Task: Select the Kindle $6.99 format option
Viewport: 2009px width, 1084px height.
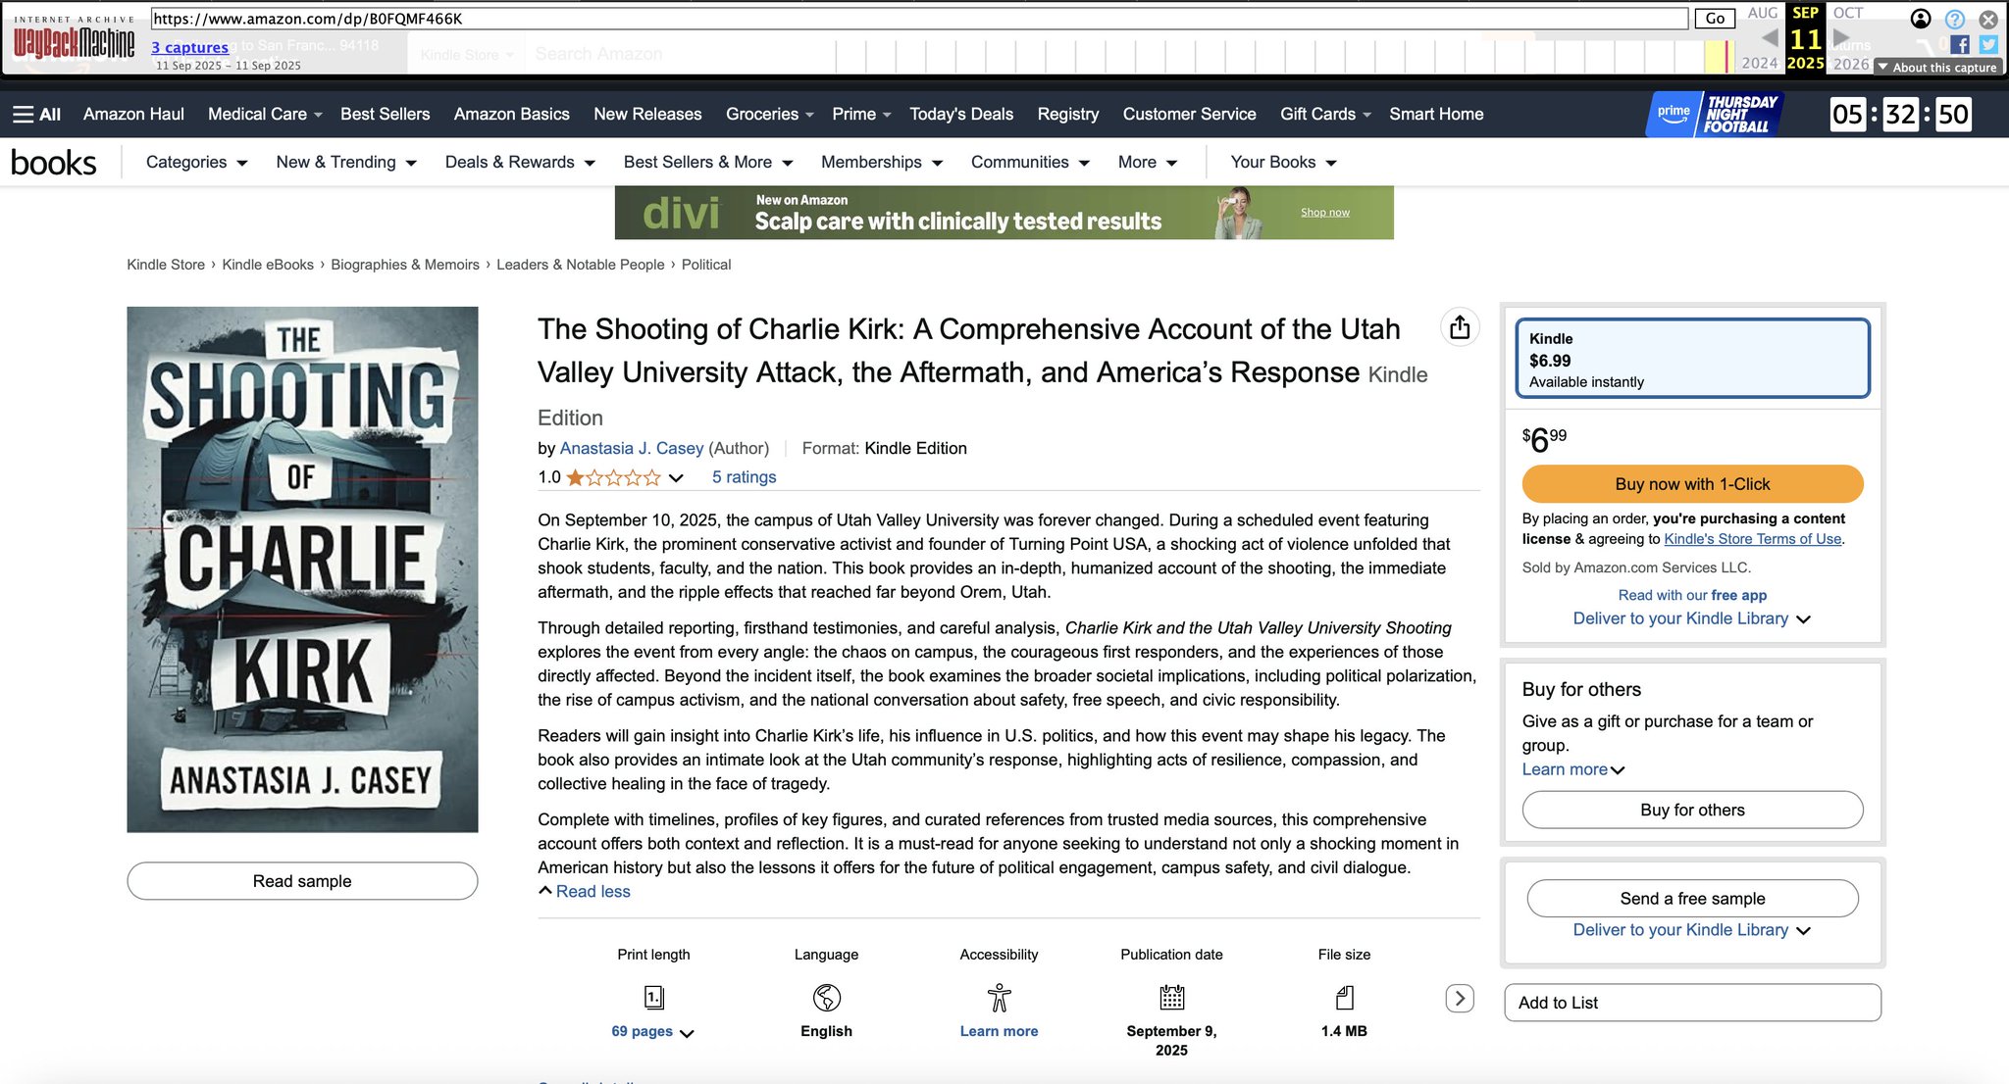Action: pos(1692,359)
